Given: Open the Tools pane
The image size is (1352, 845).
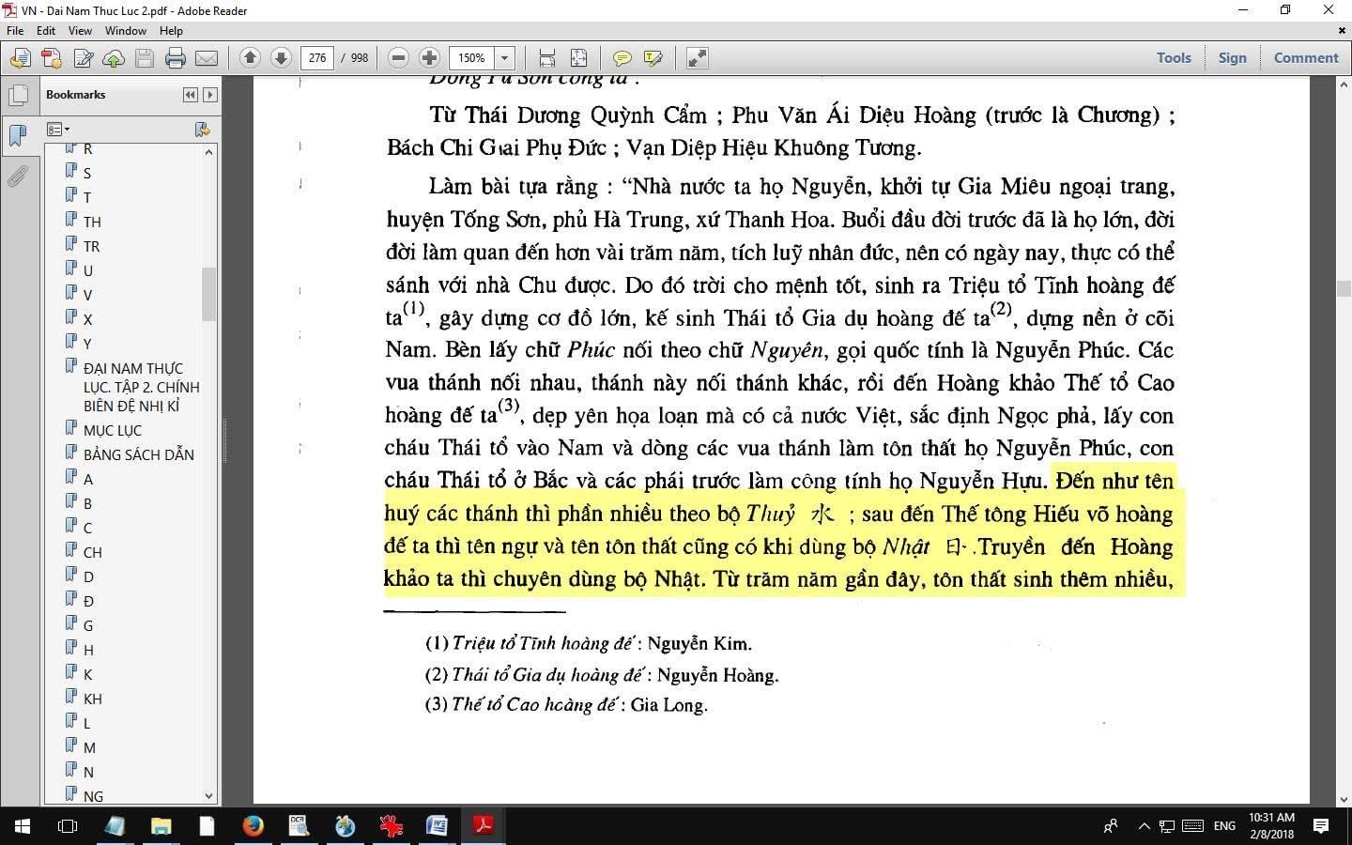Looking at the screenshot, I should [1174, 58].
